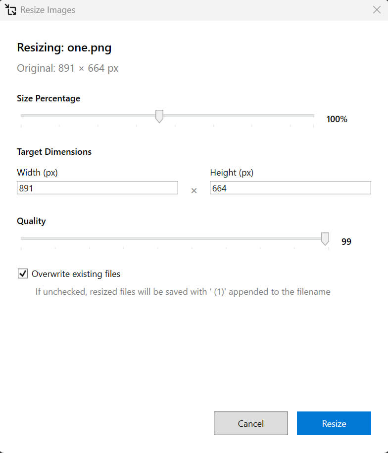388x453 pixels.
Task: Click the 99 quality value readout
Action: click(x=346, y=242)
